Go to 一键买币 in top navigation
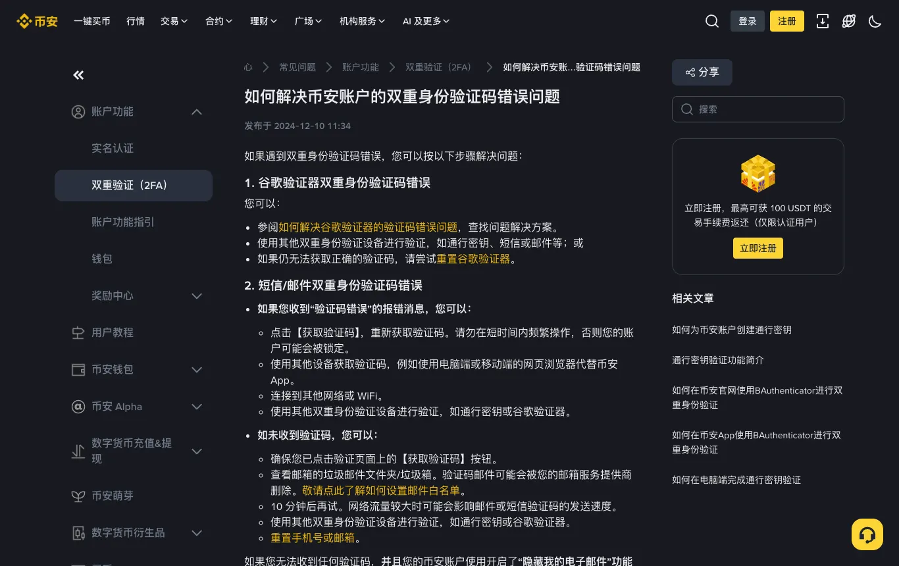 (x=92, y=21)
